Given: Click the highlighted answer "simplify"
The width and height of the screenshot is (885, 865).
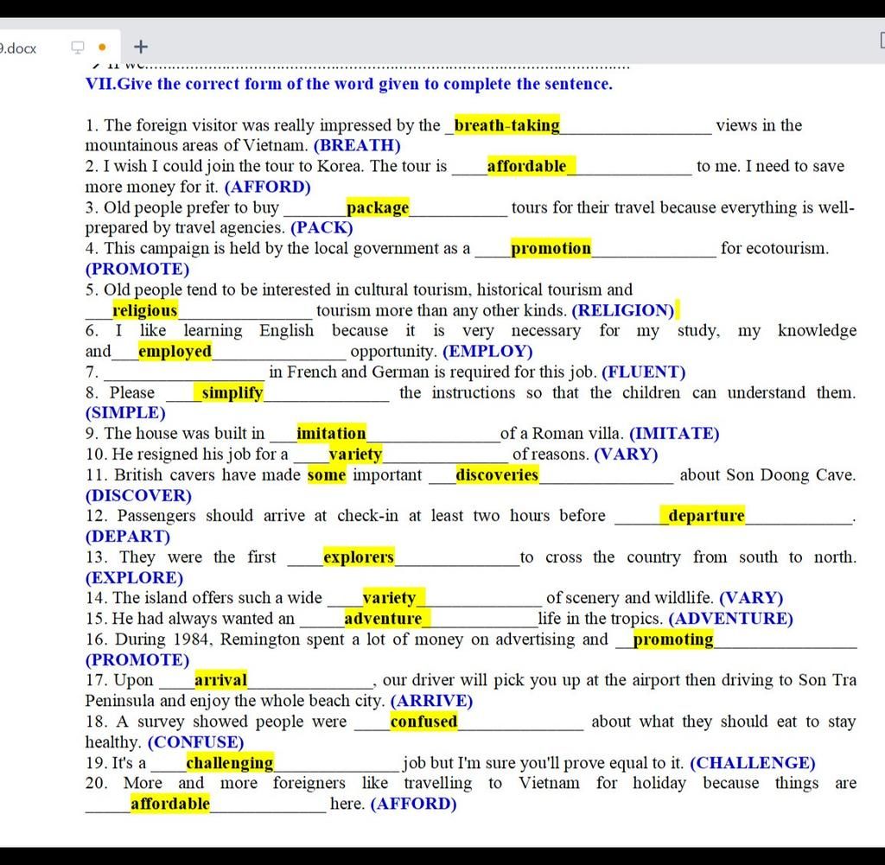Looking at the screenshot, I should coord(232,392).
